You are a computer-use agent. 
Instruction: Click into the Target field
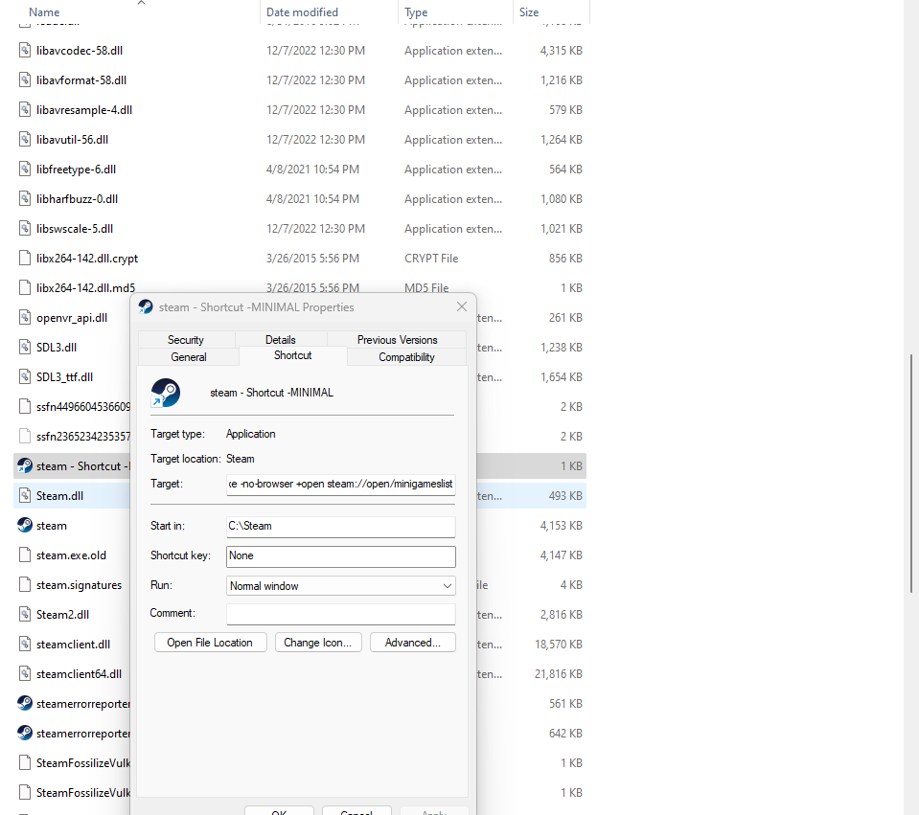[x=340, y=484]
